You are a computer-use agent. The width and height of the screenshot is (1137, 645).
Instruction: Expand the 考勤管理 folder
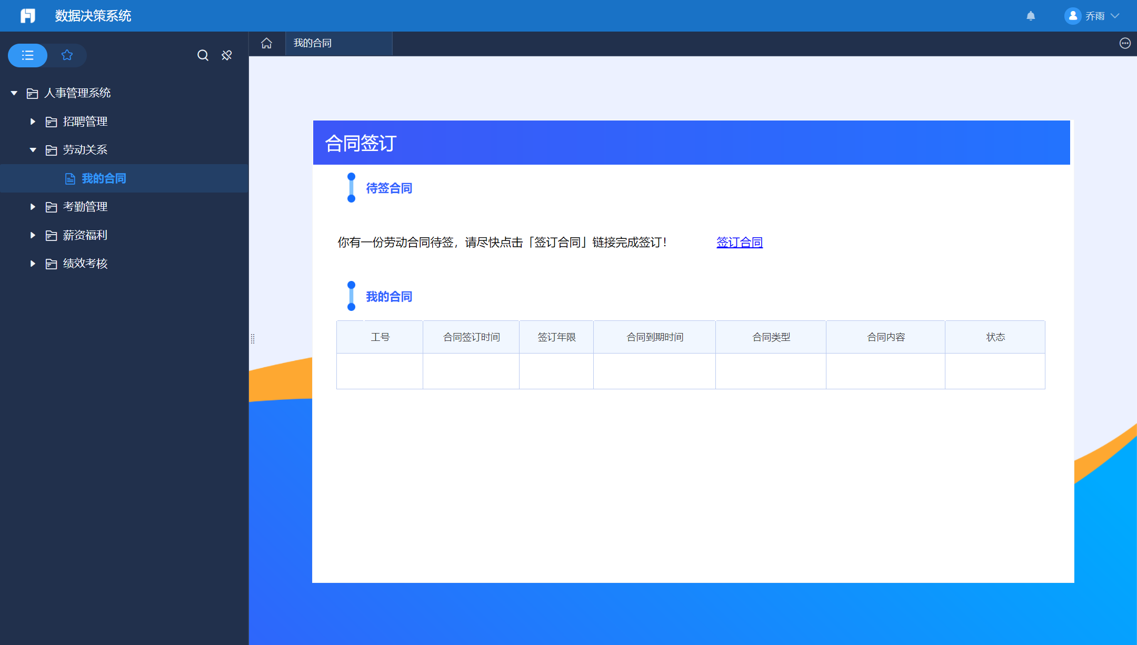pos(33,207)
